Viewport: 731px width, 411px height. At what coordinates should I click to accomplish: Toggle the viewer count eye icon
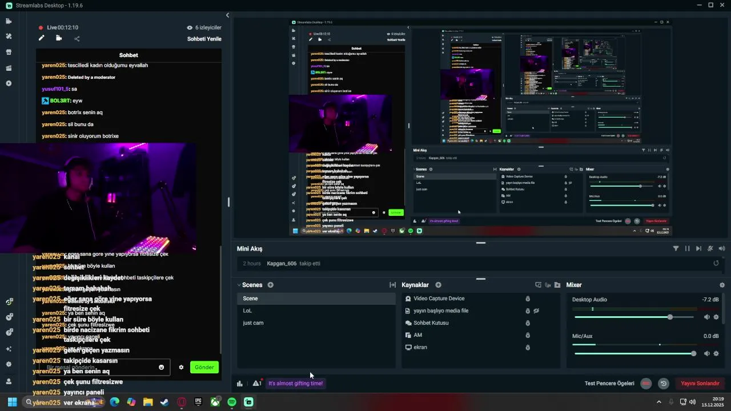[190, 27]
